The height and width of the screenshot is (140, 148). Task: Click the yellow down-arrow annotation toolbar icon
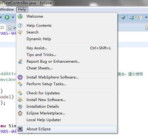[x=140, y=17]
